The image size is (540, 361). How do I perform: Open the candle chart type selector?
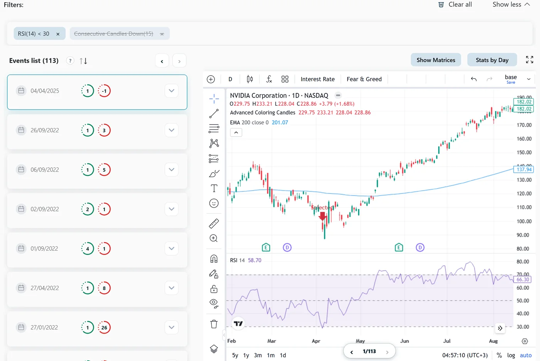coord(250,79)
